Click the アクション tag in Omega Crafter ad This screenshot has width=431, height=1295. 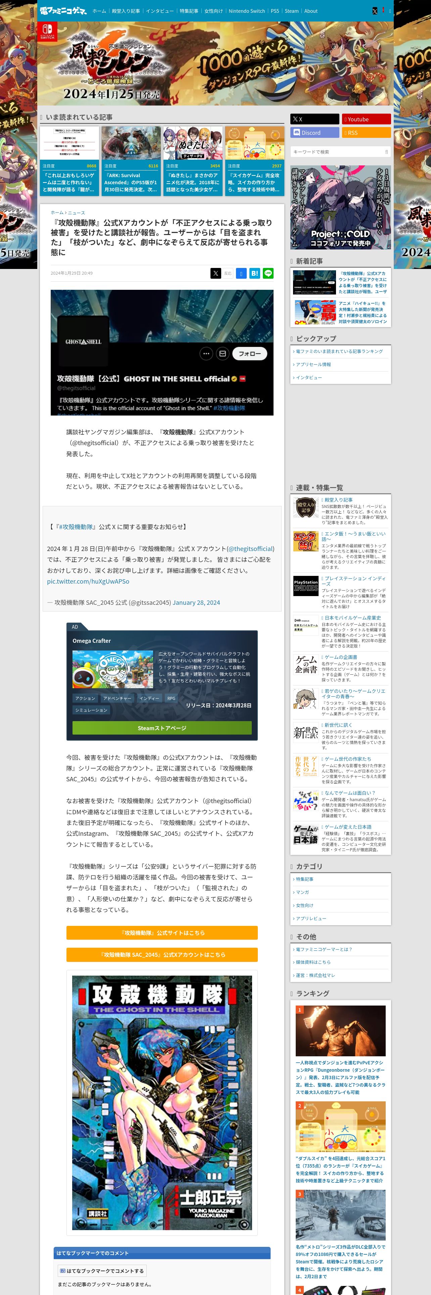[x=85, y=698]
